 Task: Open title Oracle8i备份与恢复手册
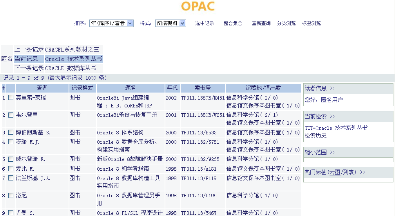click(127, 115)
